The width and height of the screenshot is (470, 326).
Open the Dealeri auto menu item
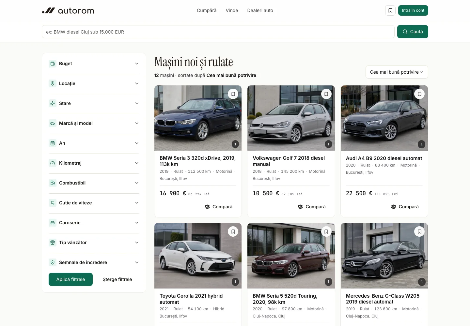[x=260, y=10]
